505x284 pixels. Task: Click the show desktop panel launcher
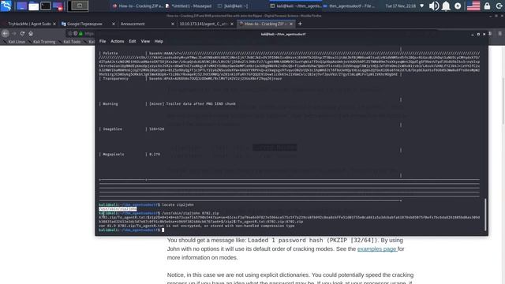(21, 6)
